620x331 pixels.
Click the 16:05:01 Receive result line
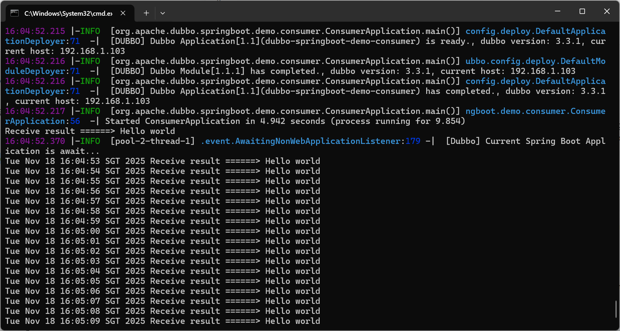(x=163, y=241)
